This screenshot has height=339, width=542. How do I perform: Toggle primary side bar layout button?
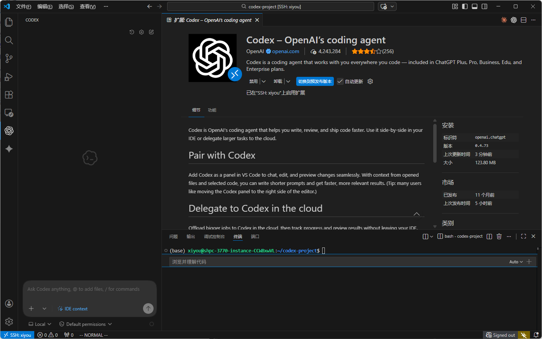465,6
